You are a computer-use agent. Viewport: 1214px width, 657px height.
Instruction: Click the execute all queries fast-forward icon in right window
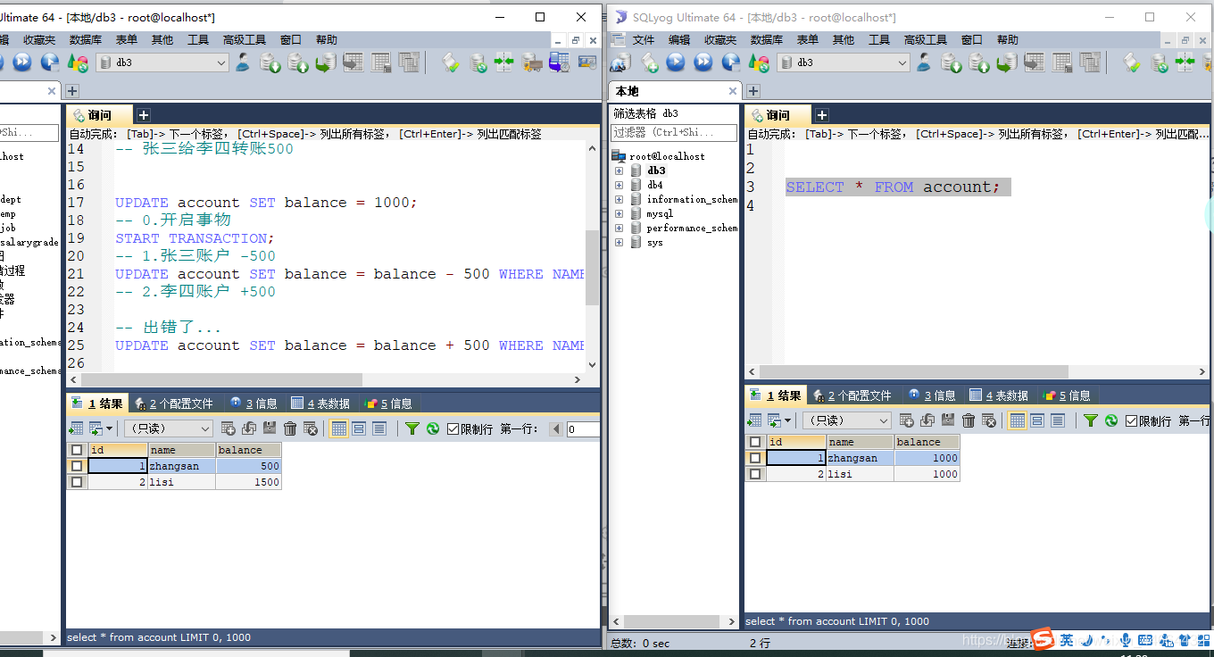[703, 62]
